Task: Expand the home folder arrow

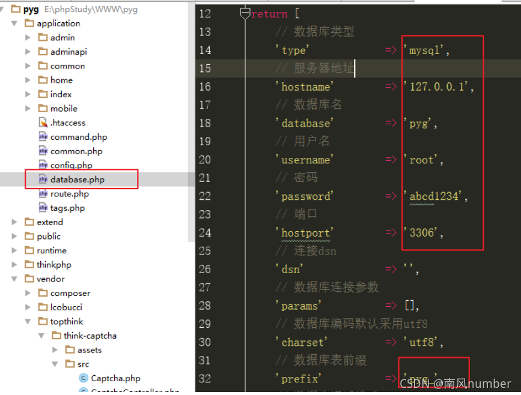Action: click(x=28, y=80)
